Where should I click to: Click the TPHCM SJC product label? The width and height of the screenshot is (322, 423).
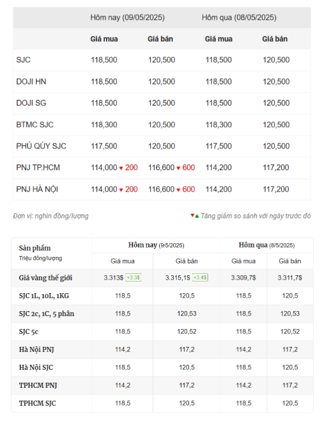[37, 403]
